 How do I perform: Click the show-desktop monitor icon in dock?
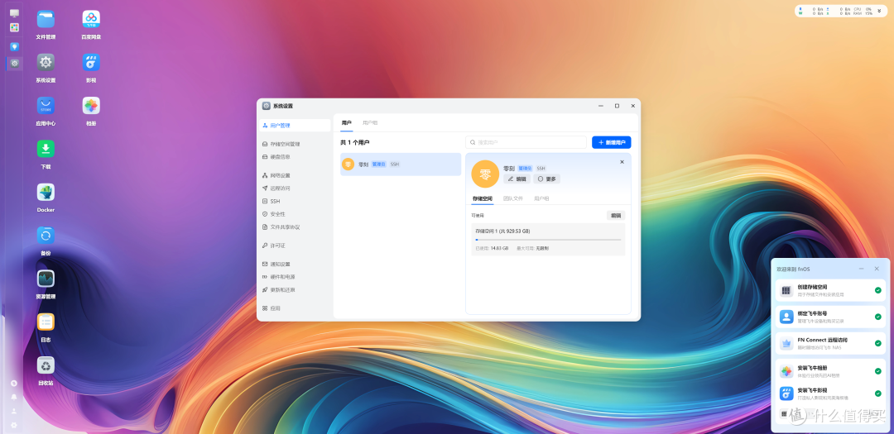point(14,13)
